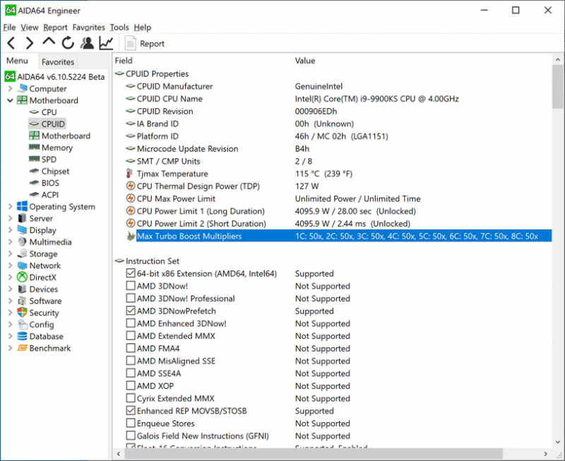Click the Report toolbar button label

[152, 44]
